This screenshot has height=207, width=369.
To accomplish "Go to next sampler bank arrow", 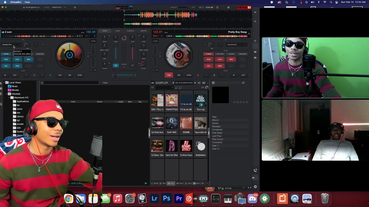I will tap(195, 83).
